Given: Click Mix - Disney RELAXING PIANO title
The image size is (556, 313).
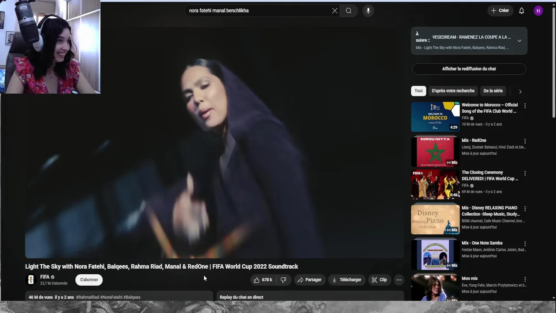Looking at the screenshot, I should pos(490,211).
